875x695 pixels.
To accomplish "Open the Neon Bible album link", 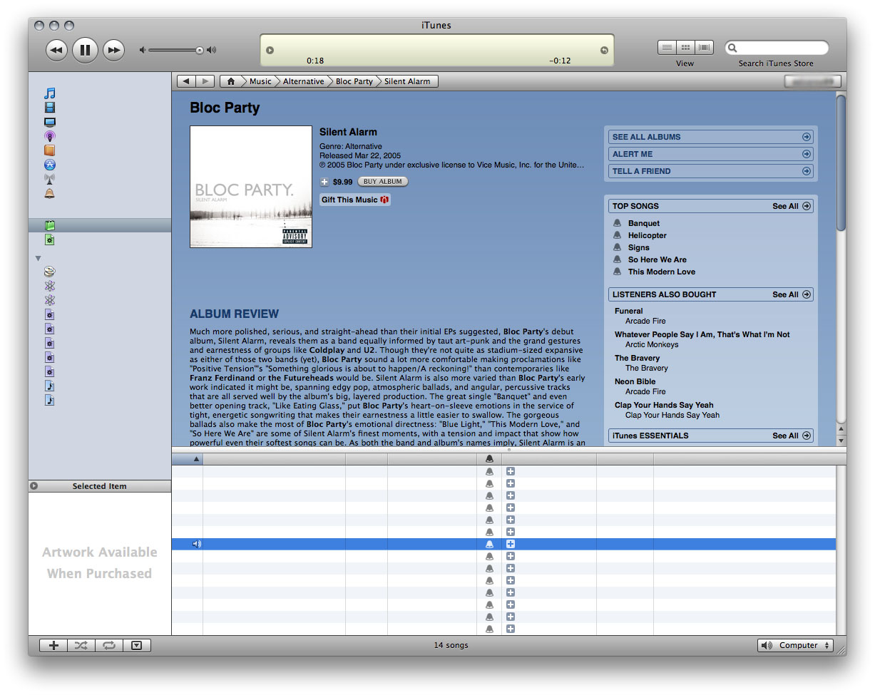I will (635, 381).
